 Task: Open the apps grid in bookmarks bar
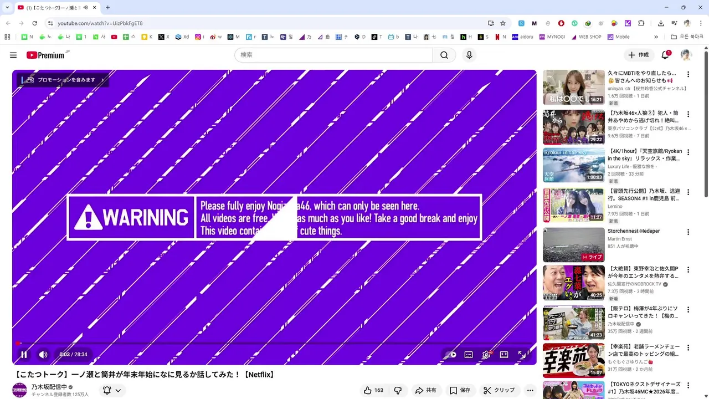[x=7, y=37]
